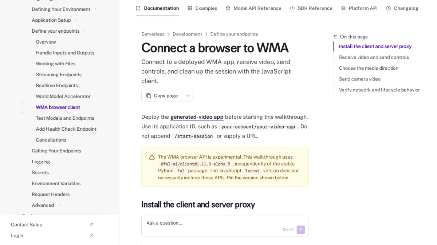Open the Model API Reference tab
437x245 pixels.
(253, 8)
